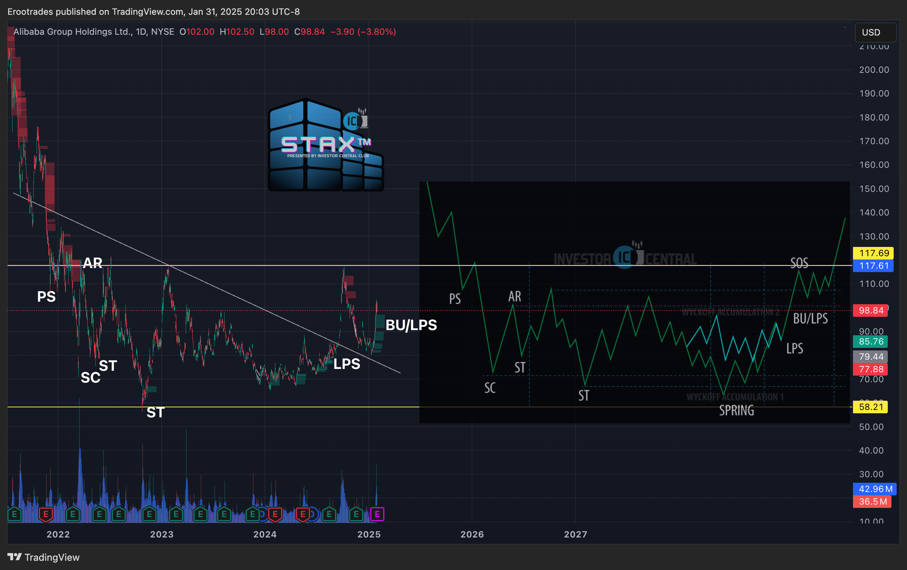Select the bold white PS label on the price chart

click(46, 297)
